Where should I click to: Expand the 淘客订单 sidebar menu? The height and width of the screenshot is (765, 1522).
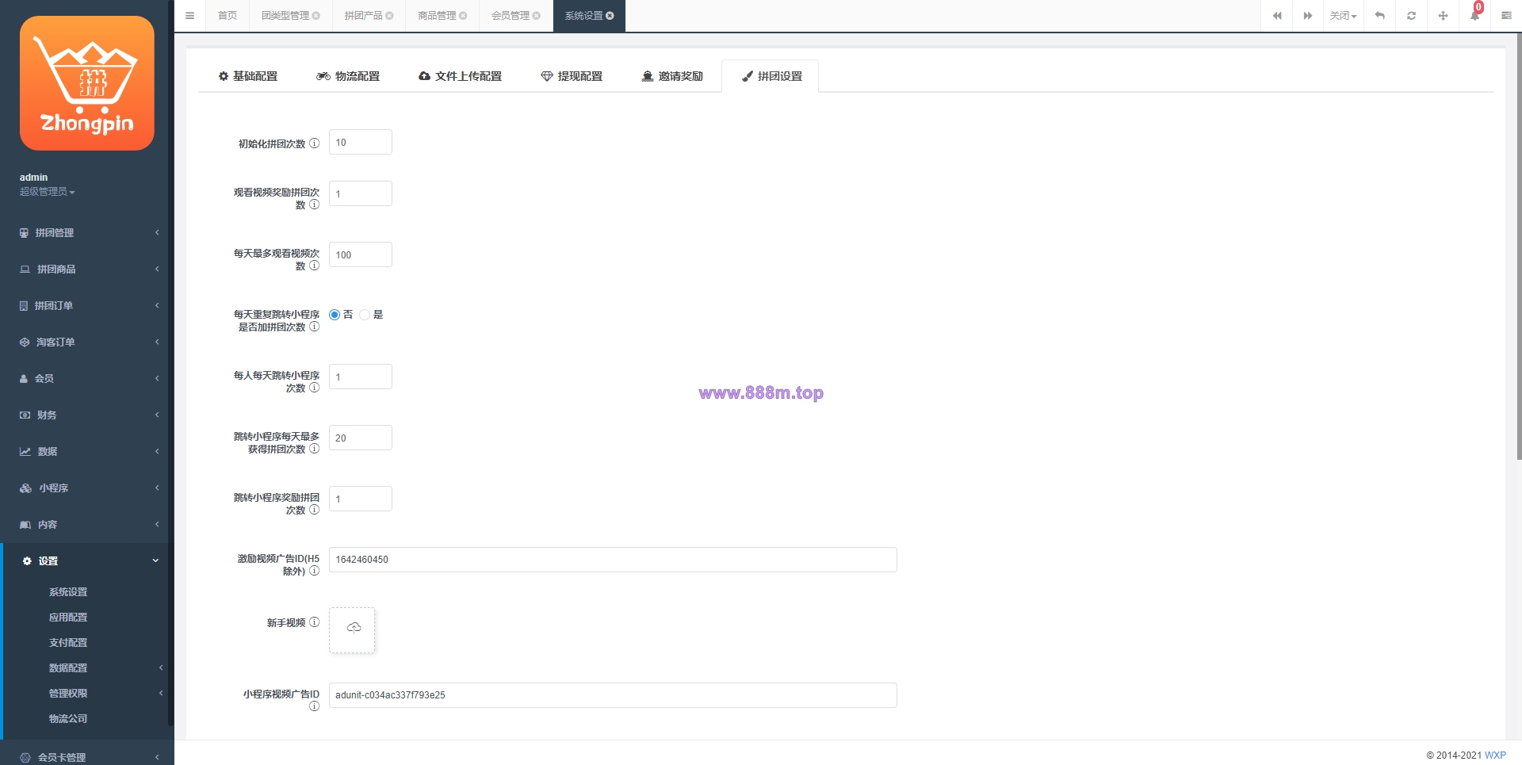tap(87, 342)
